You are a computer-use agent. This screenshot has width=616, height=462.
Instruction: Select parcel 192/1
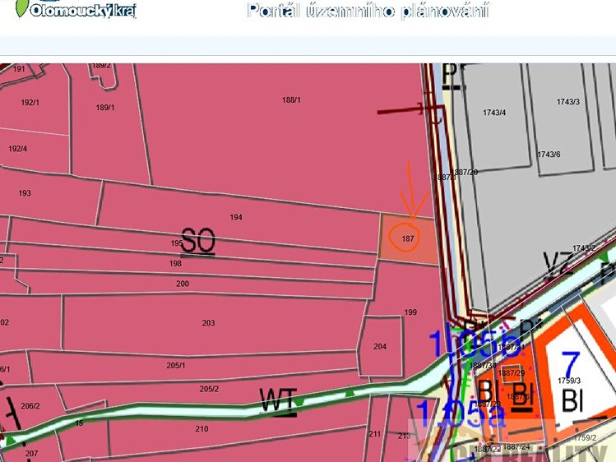30,103
